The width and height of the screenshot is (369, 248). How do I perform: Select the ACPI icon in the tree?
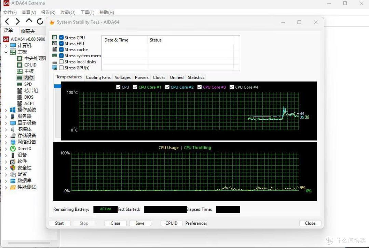point(20,103)
